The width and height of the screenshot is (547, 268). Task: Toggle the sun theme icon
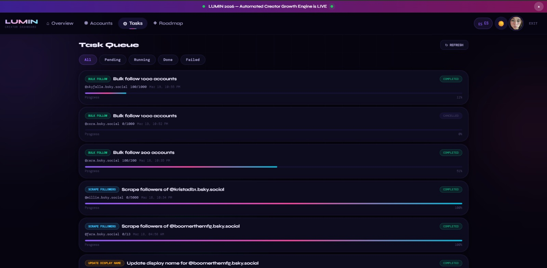(501, 23)
